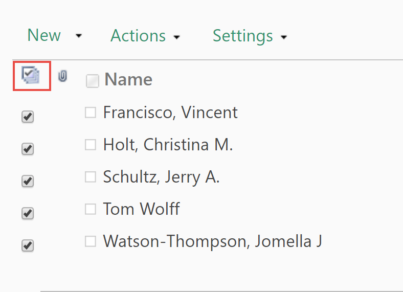
Task: Tick small checkbox next to Holt, Christina M. name
Action: pos(91,145)
